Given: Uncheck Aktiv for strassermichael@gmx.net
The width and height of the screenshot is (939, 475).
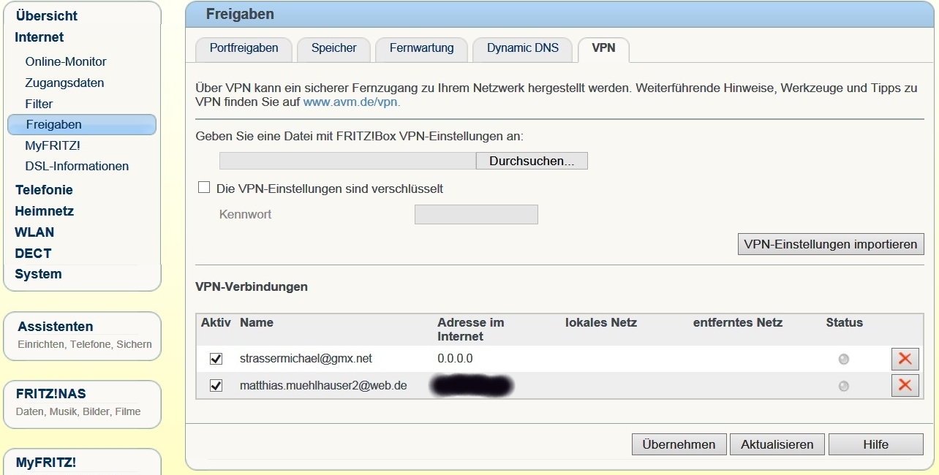Looking at the screenshot, I should coord(216,359).
